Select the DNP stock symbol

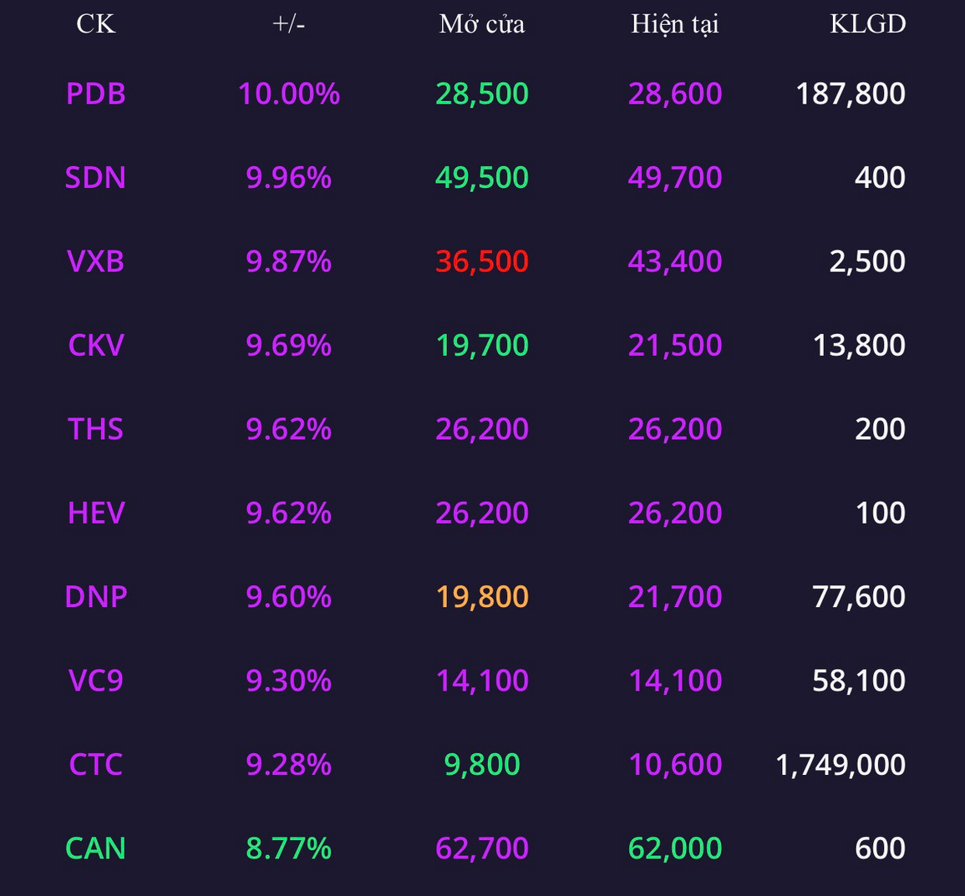[x=96, y=597]
